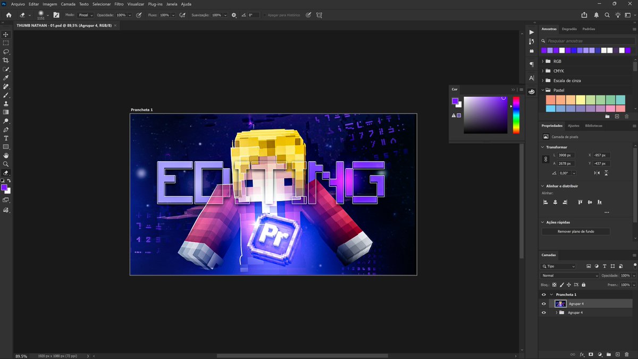Screen dimensions: 638x359
Task: Select the Clone Stamp tool
Action: 6,104
